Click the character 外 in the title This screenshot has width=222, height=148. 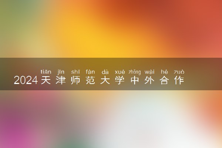point(149,80)
